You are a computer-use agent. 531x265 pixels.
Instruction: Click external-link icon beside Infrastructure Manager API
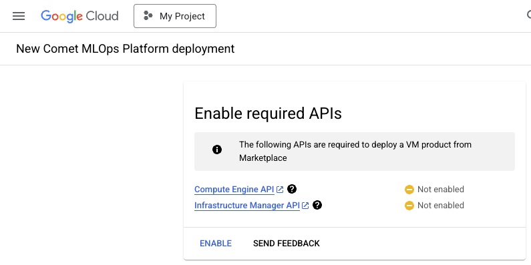(305, 206)
